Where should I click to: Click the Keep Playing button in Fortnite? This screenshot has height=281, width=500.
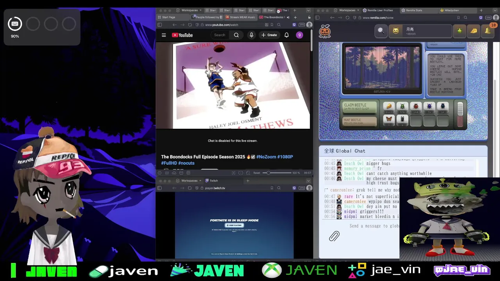[234, 225]
